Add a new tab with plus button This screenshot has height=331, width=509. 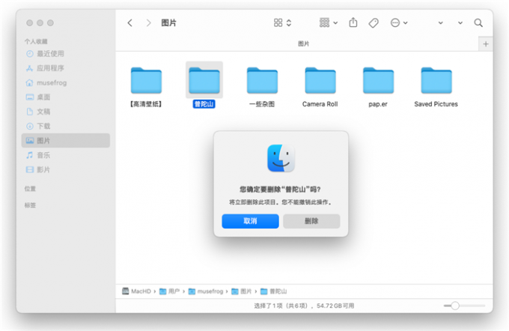[x=486, y=44]
